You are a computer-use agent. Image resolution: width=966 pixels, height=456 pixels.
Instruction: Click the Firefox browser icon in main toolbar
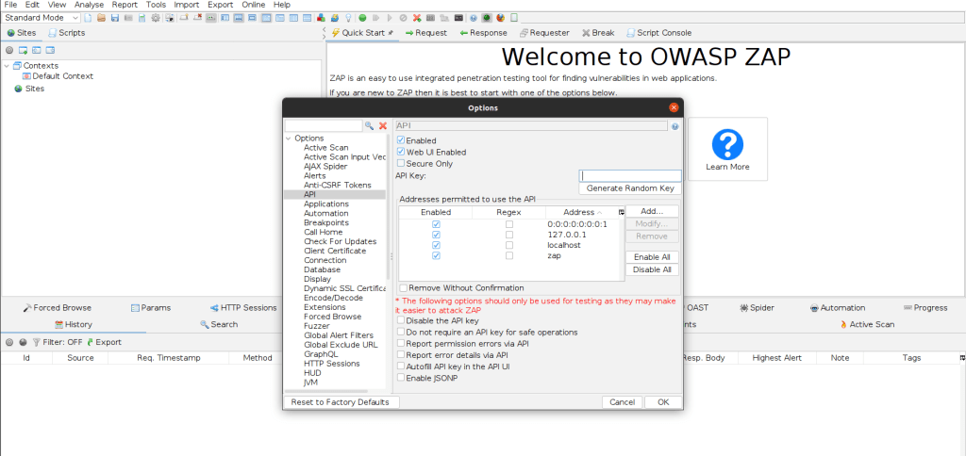tap(499, 18)
